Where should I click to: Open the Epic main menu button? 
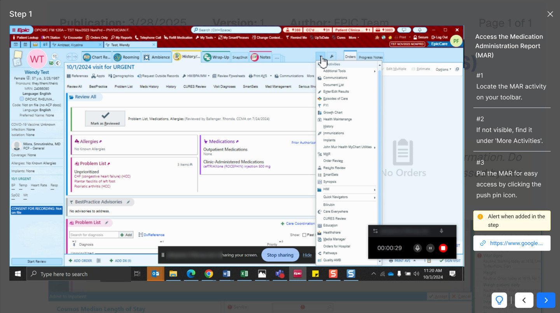pyautogui.click(x=21, y=30)
